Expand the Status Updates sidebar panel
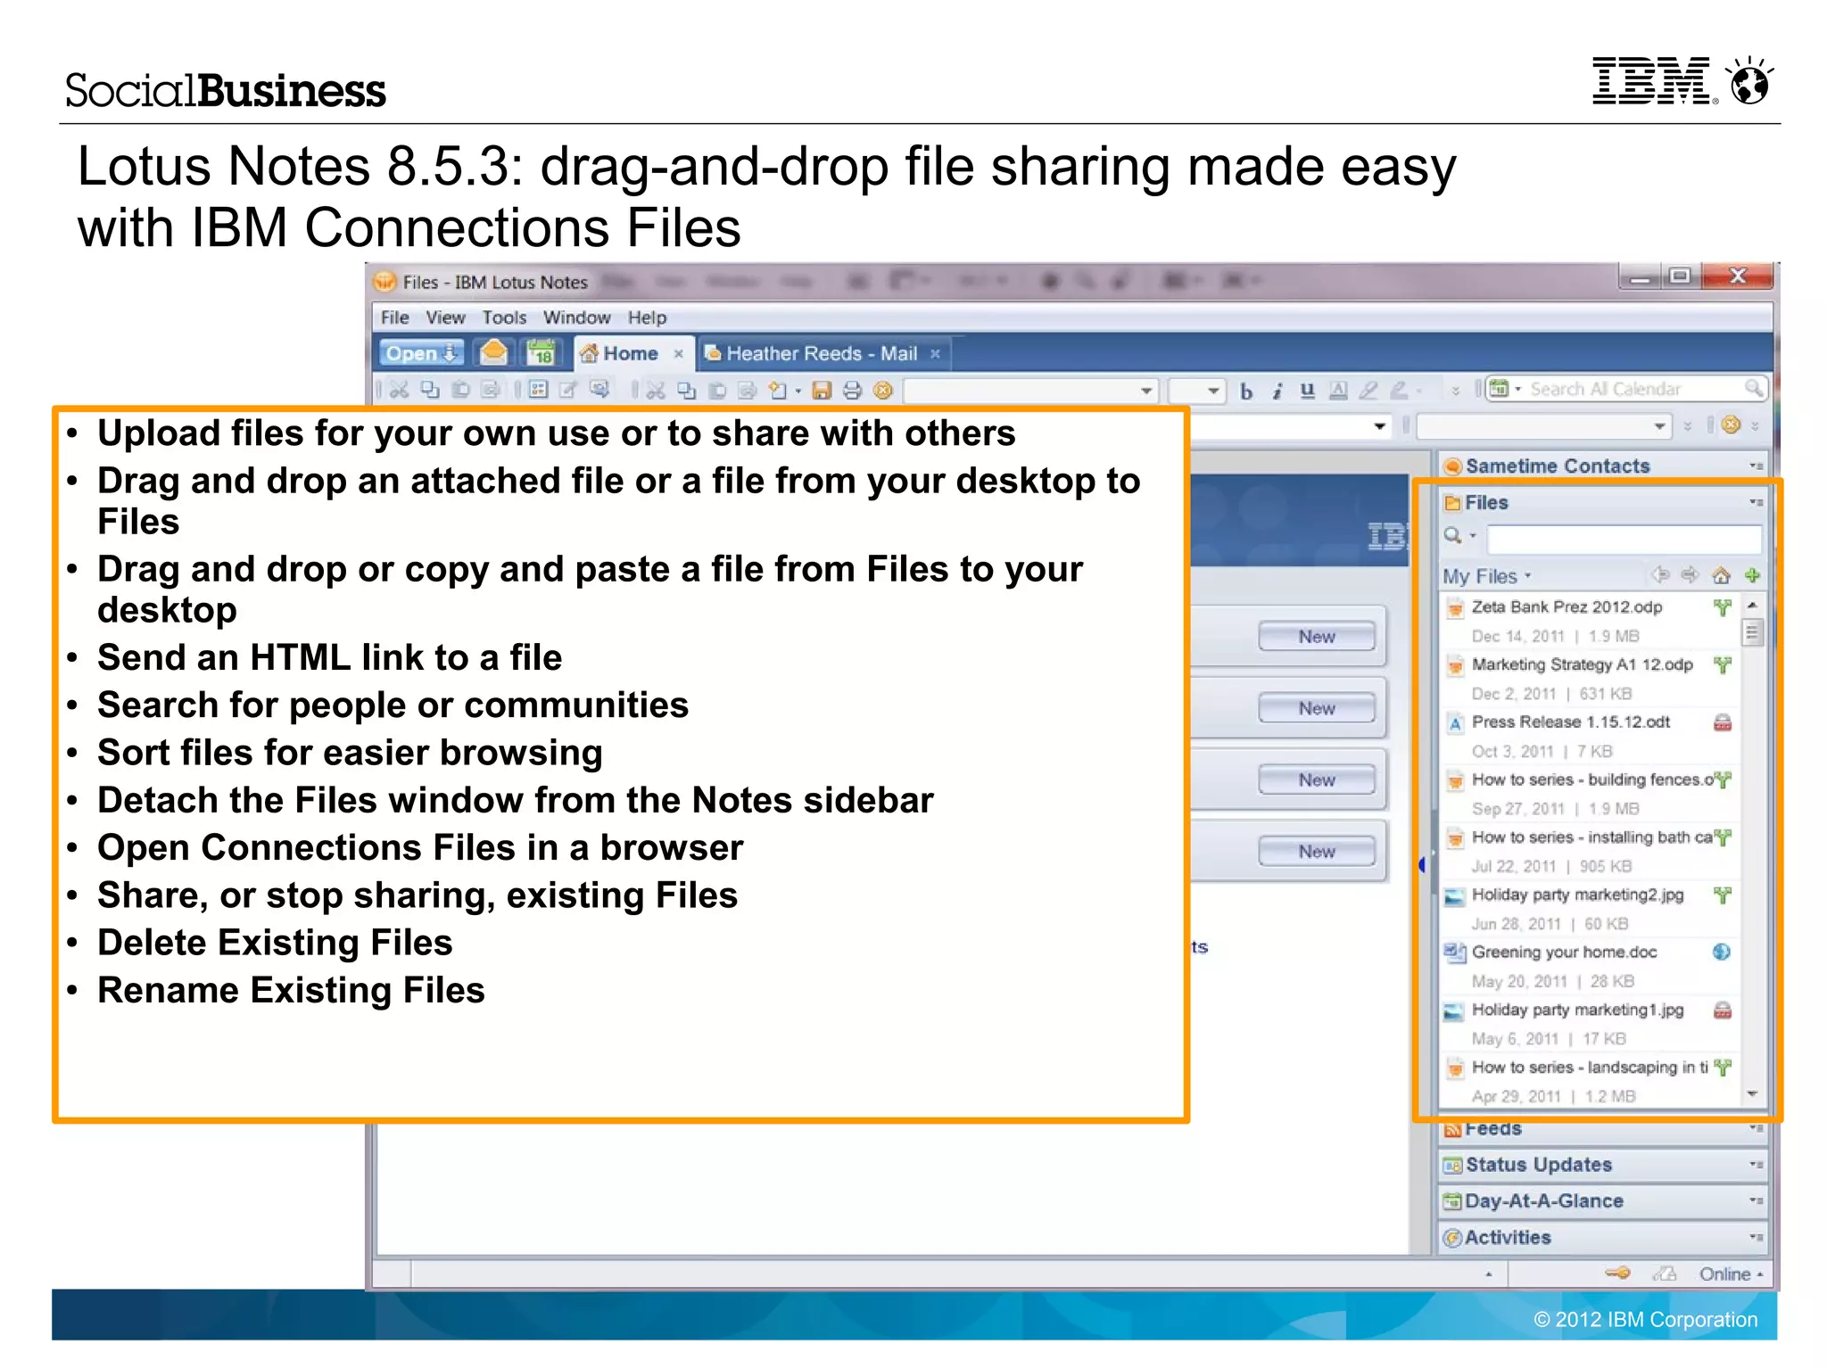The height and width of the screenshot is (1369, 1827). point(1603,1164)
